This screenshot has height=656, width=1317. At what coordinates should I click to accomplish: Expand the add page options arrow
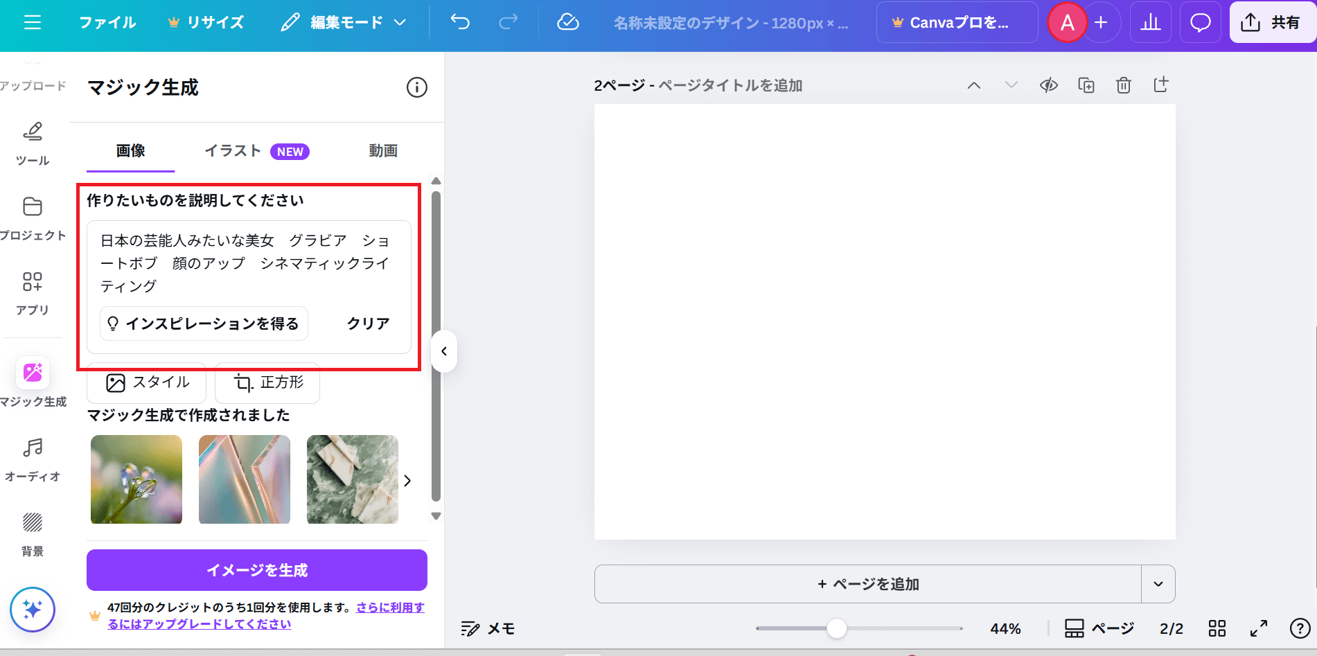click(x=1158, y=584)
